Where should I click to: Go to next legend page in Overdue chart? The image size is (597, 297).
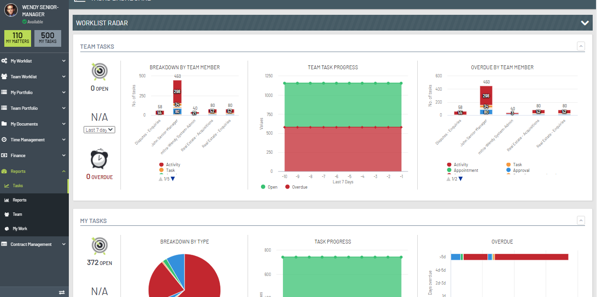tap(460, 179)
